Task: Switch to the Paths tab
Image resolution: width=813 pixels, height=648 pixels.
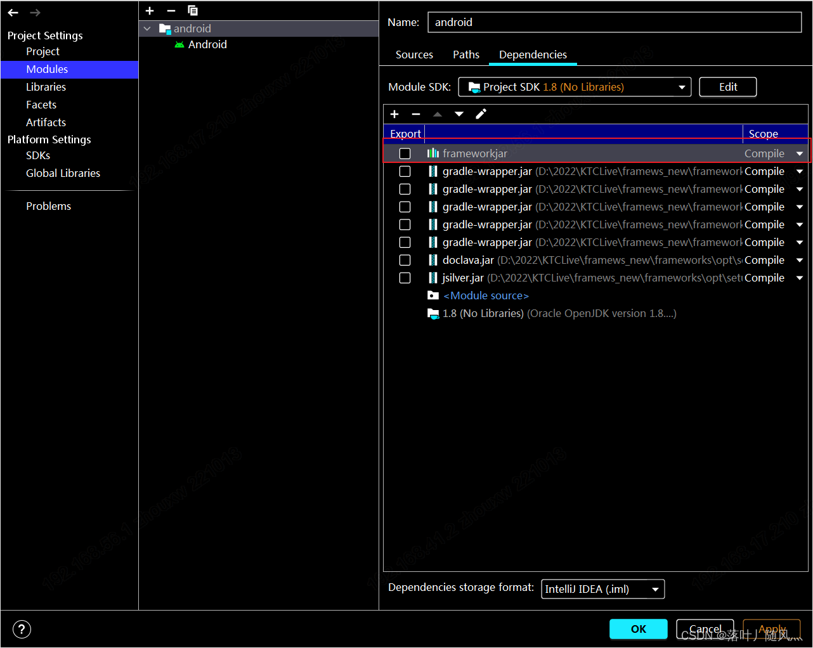Action: (466, 55)
